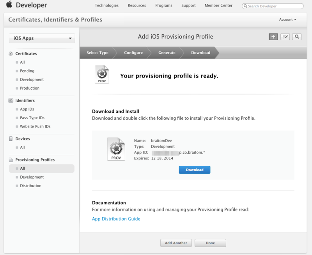Select All under Certificates
This screenshot has height=255, width=312.
22,62
